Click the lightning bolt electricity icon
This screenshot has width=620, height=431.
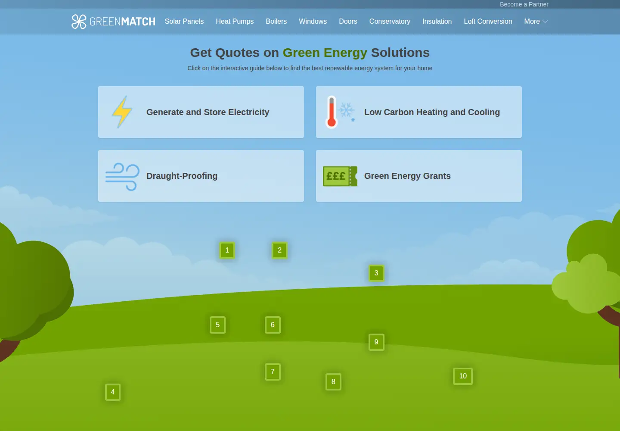[x=122, y=112]
